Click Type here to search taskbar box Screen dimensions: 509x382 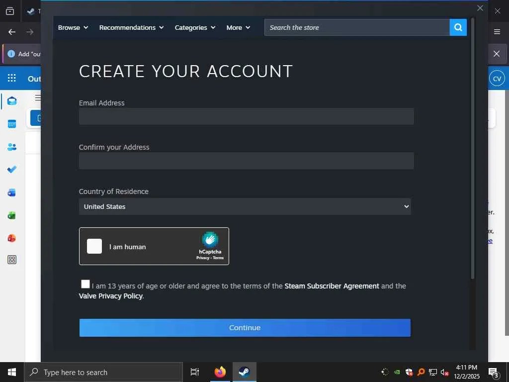pyautogui.click(x=103, y=372)
